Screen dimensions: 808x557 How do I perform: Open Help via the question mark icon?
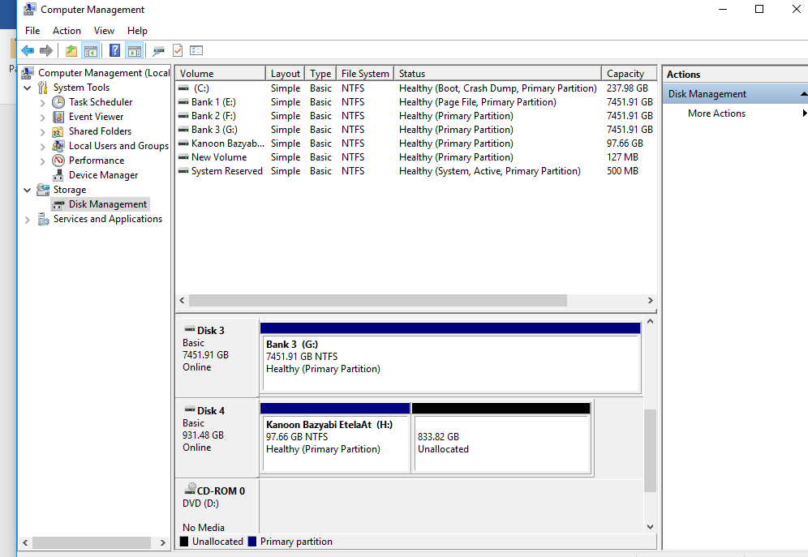pyautogui.click(x=114, y=50)
